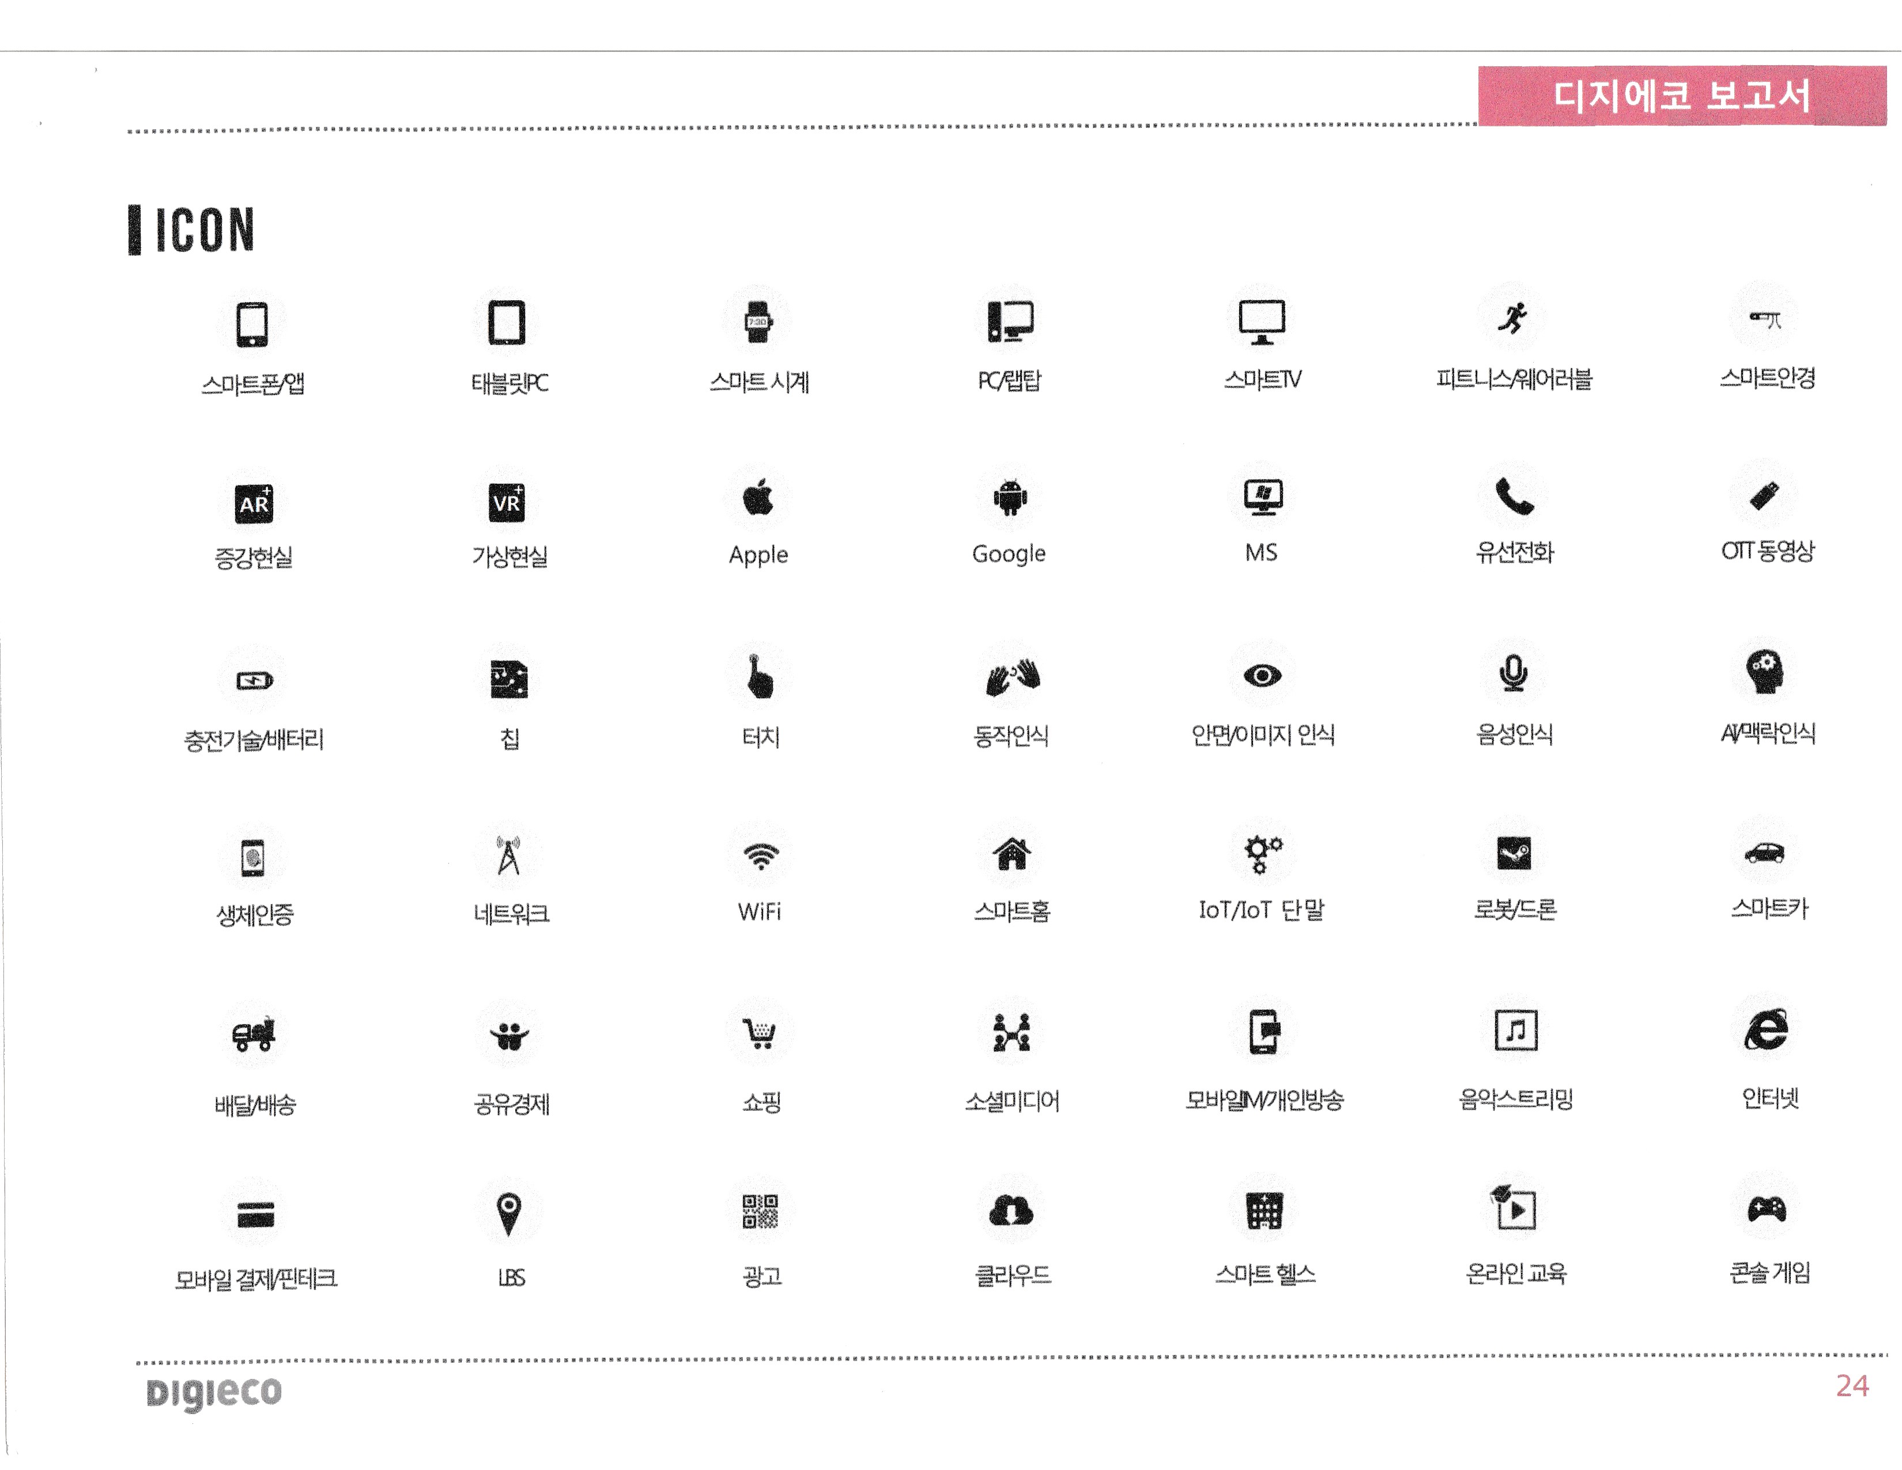Select the console game controller icon
The image size is (1902, 1470).
tap(1766, 1209)
